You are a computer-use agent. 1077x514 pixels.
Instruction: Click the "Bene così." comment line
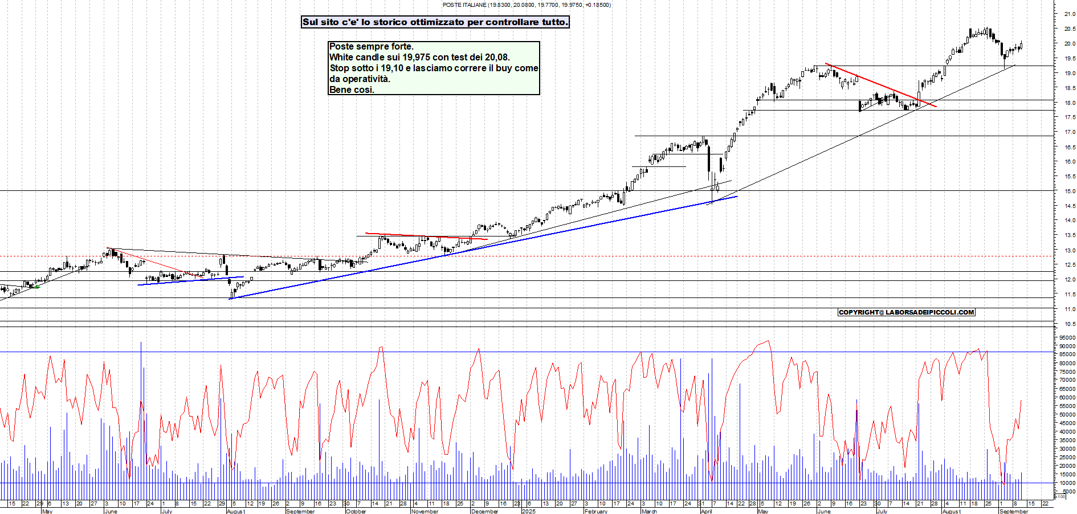[352, 90]
